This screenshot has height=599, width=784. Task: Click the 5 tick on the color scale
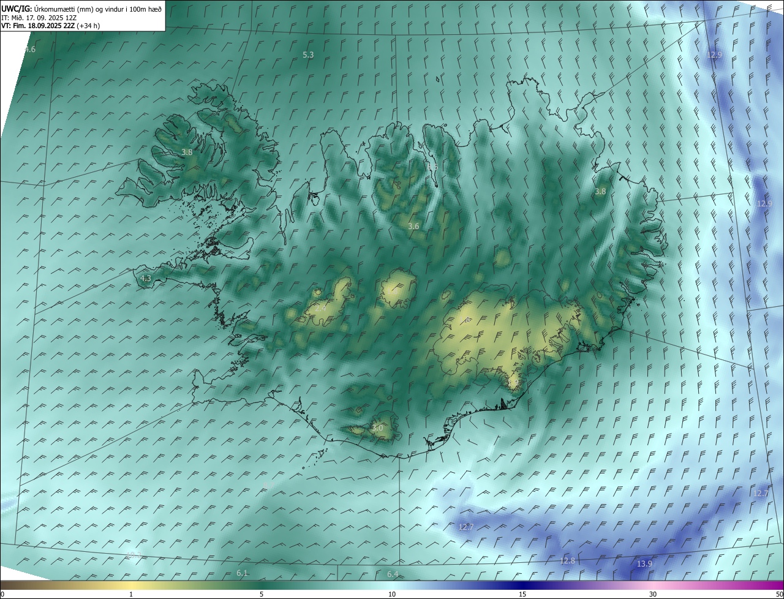[x=262, y=594]
